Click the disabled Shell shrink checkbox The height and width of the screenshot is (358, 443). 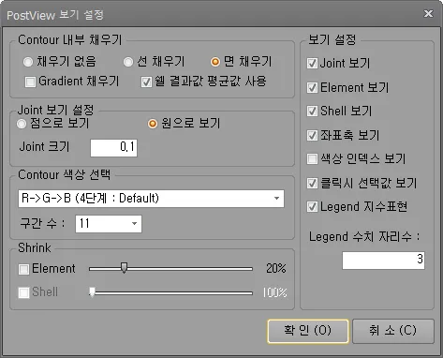[x=23, y=292]
